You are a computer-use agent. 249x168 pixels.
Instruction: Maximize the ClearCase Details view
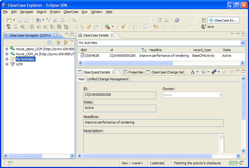tap(243, 34)
